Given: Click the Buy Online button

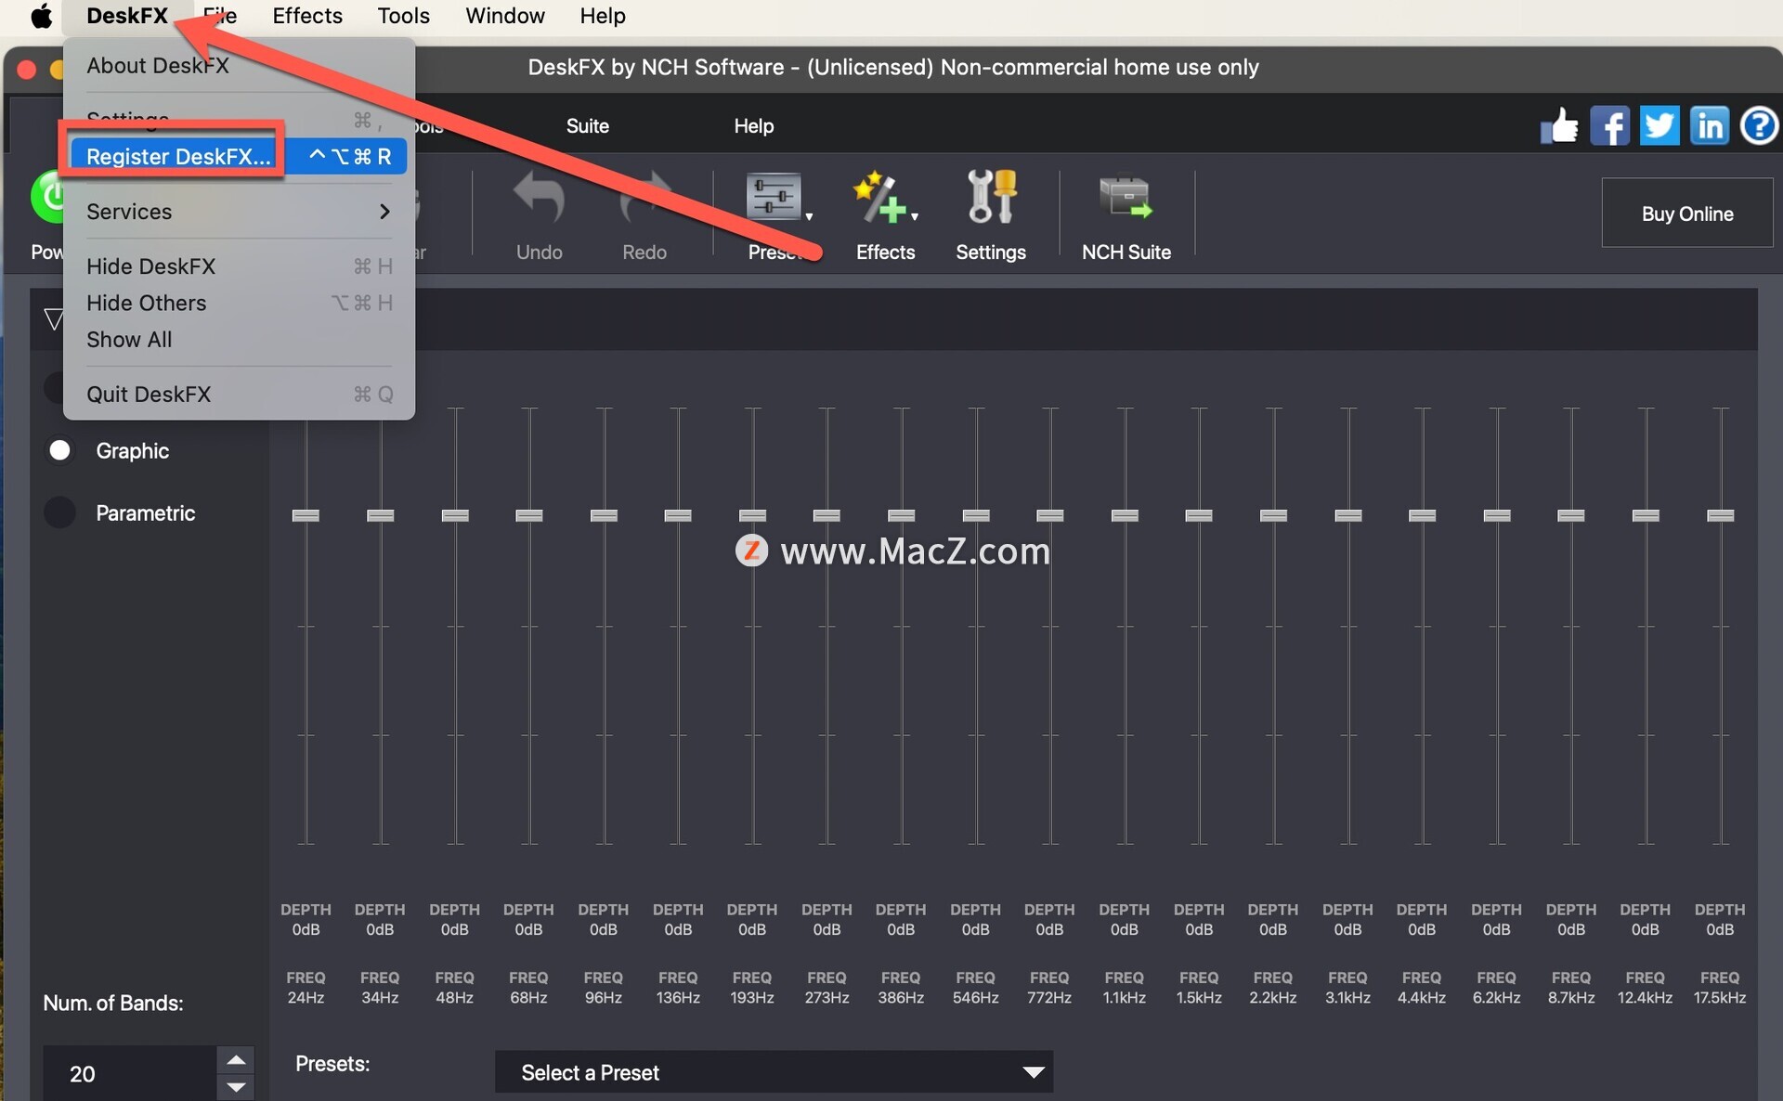Looking at the screenshot, I should [x=1686, y=214].
